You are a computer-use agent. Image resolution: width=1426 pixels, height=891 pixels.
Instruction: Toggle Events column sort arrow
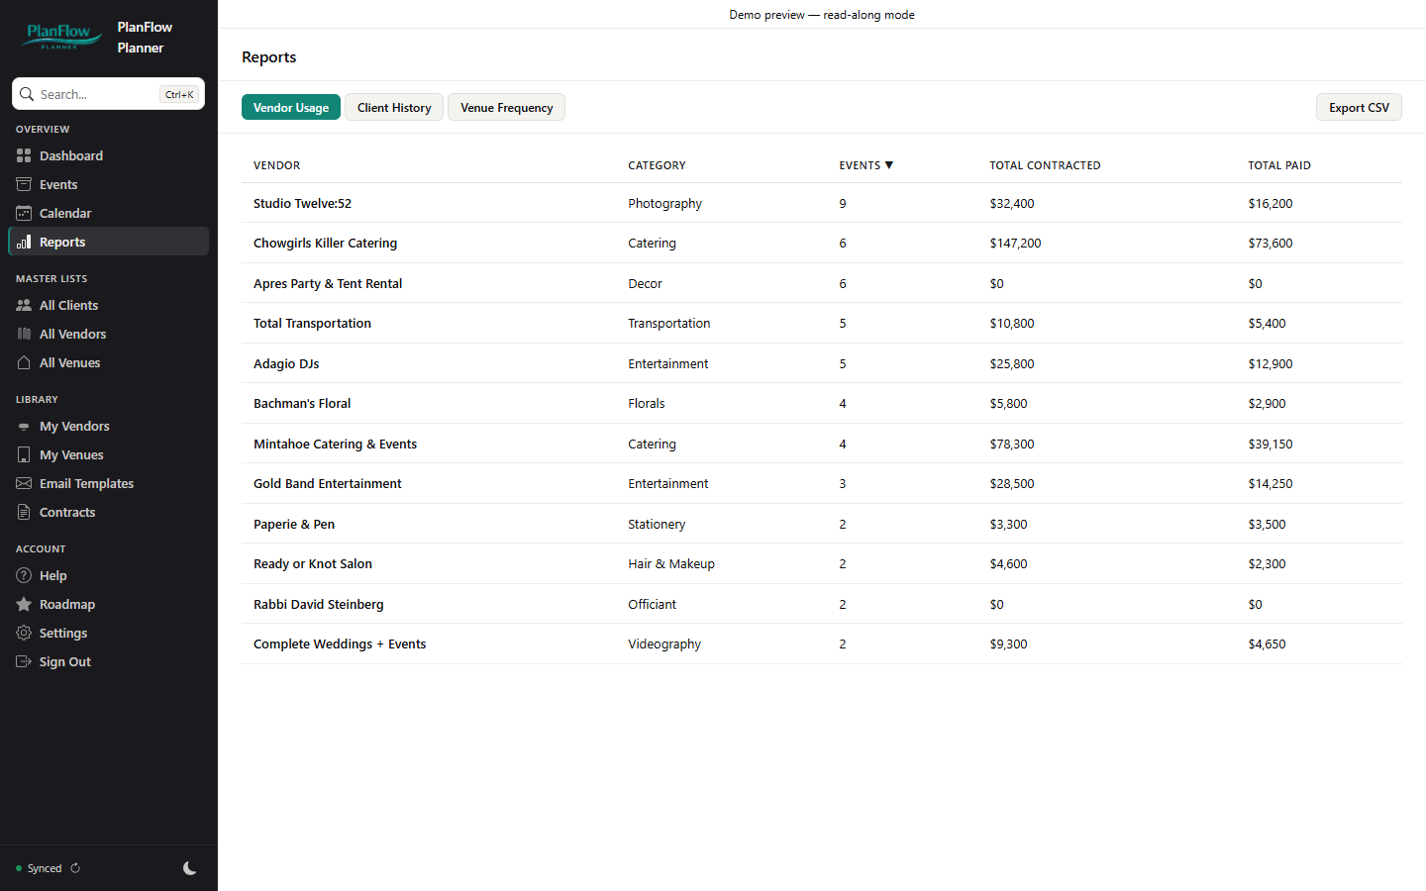[x=889, y=165]
